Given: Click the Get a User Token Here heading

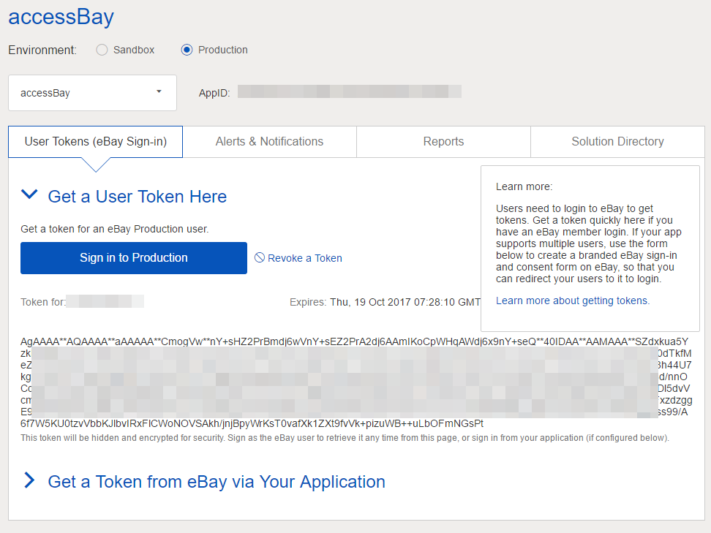Looking at the screenshot, I should tap(138, 197).
